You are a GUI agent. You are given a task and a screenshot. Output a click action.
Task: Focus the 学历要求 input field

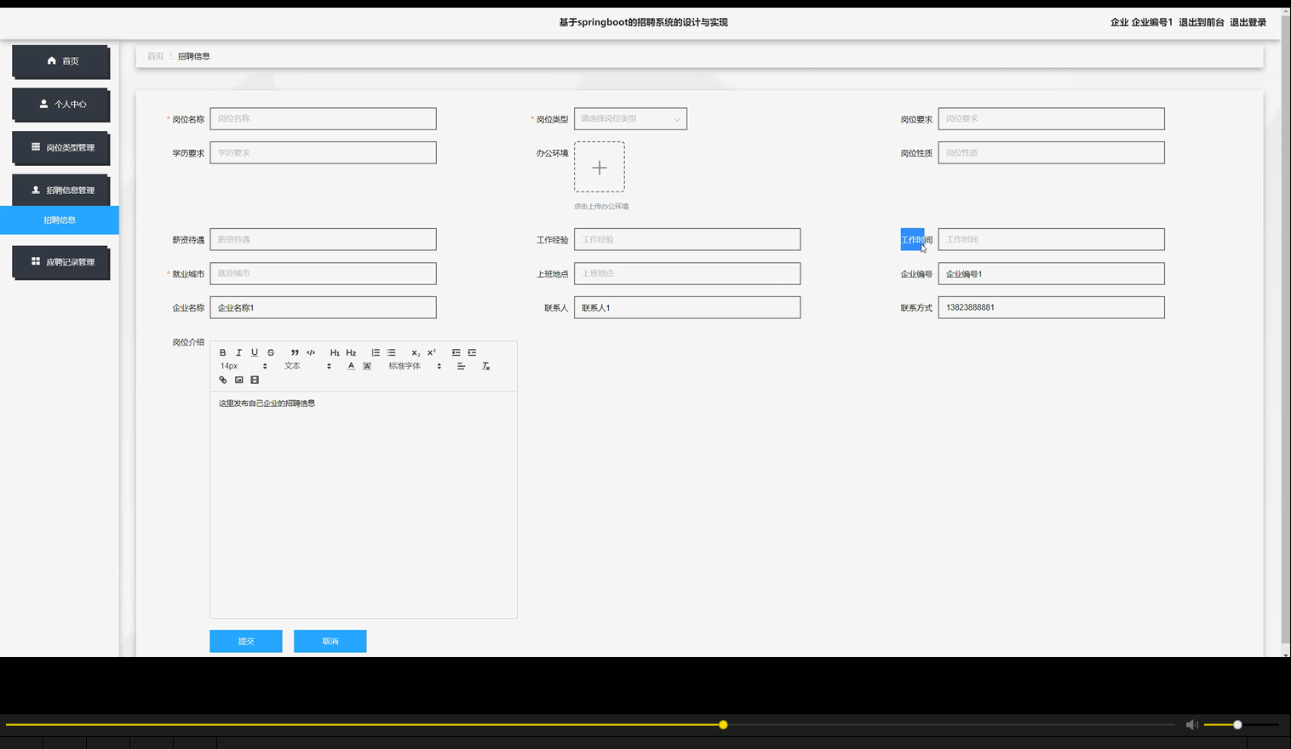(x=323, y=153)
